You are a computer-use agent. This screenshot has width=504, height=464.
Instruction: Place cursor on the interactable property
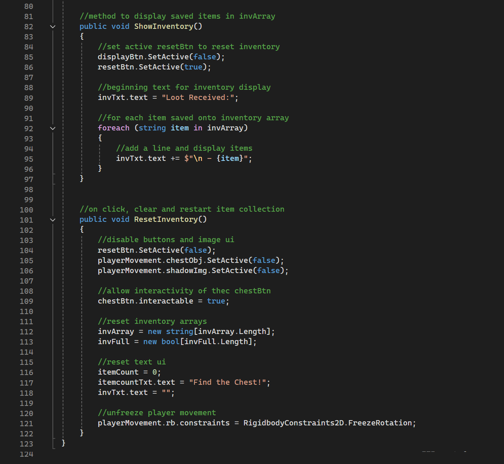click(166, 301)
